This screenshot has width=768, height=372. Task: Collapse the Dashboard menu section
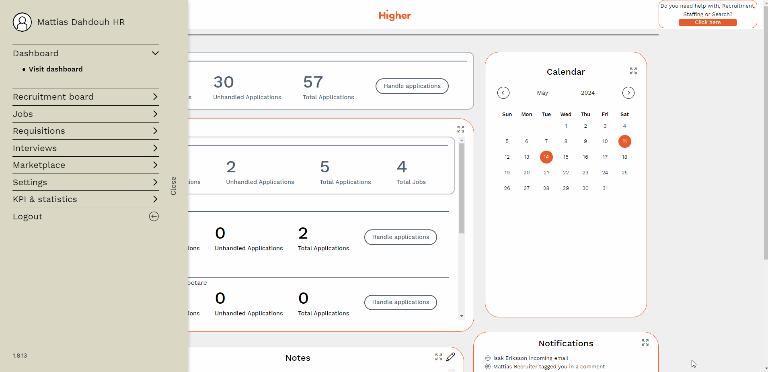(x=155, y=53)
